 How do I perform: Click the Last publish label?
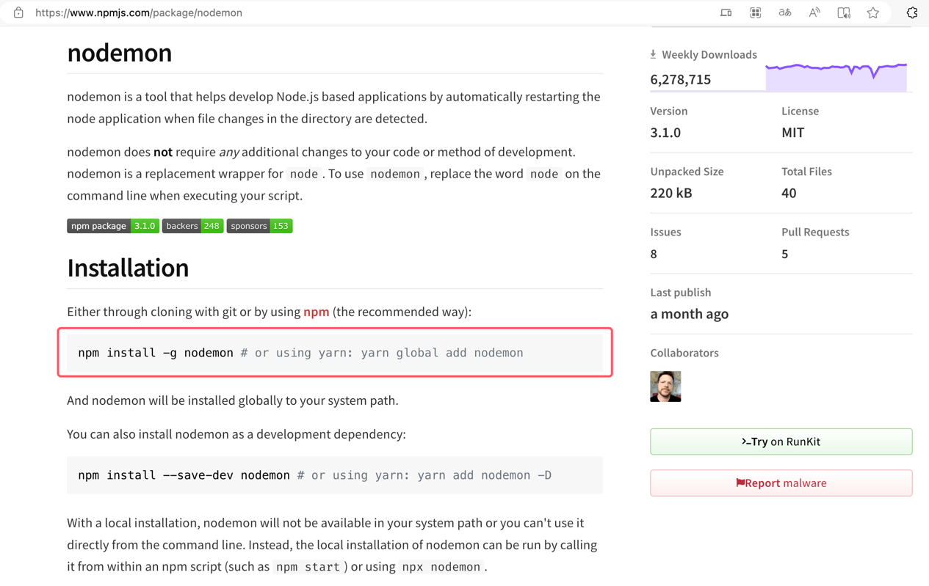click(681, 293)
